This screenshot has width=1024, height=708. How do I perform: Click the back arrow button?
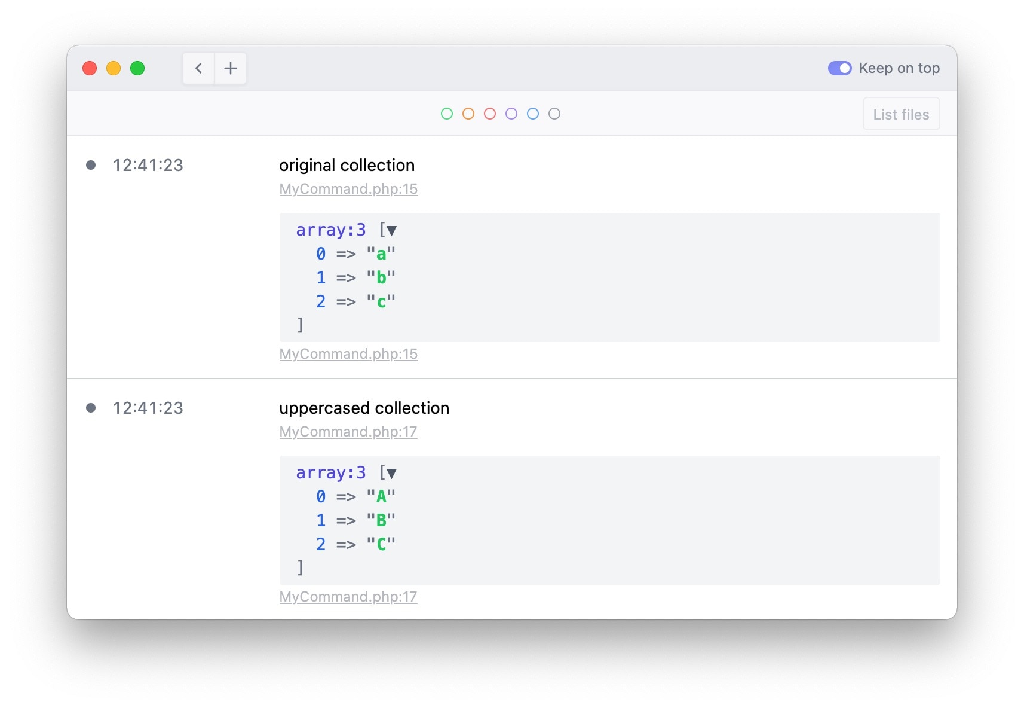coord(198,68)
